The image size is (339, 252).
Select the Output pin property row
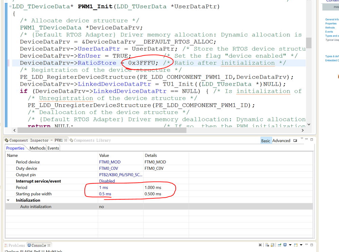tap(159, 175)
